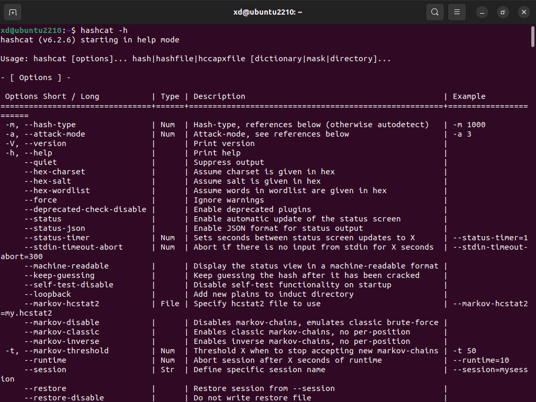Click 'Enable JSON format for status output'
The width and height of the screenshot is (536, 402).
point(278,228)
